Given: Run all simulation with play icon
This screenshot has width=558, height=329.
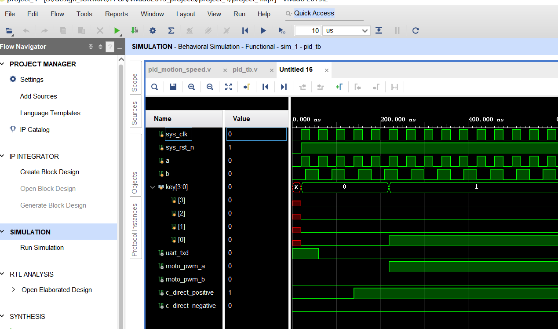Looking at the screenshot, I should click(x=263, y=30).
